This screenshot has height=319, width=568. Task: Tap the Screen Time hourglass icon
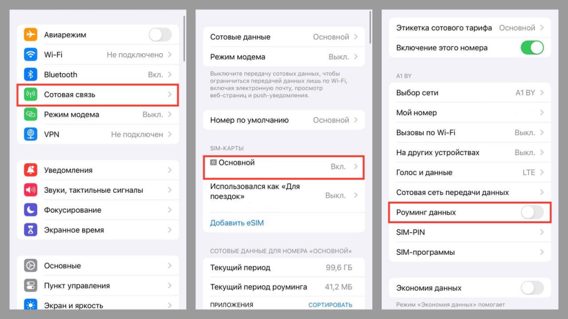(31, 230)
